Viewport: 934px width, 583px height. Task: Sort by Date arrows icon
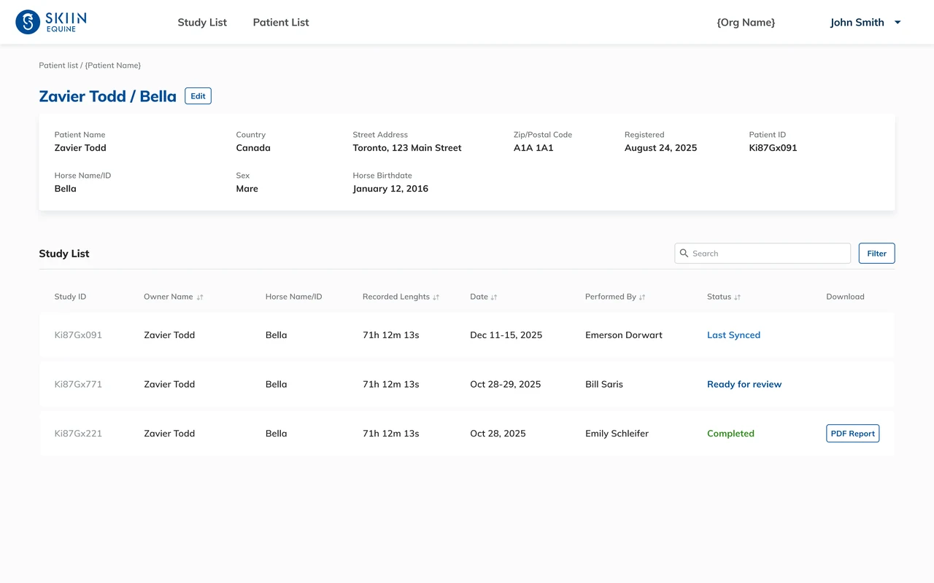click(x=494, y=297)
